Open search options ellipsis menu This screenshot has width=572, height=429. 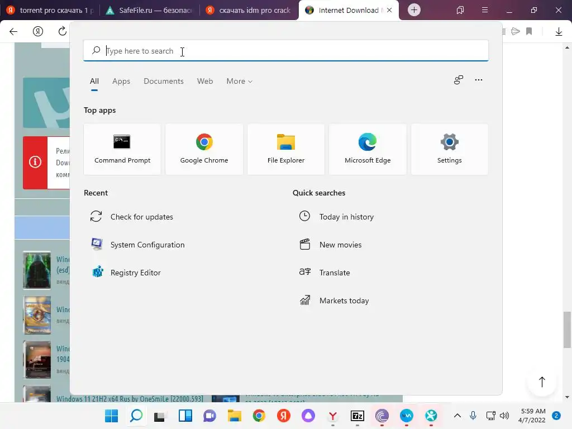point(479,80)
